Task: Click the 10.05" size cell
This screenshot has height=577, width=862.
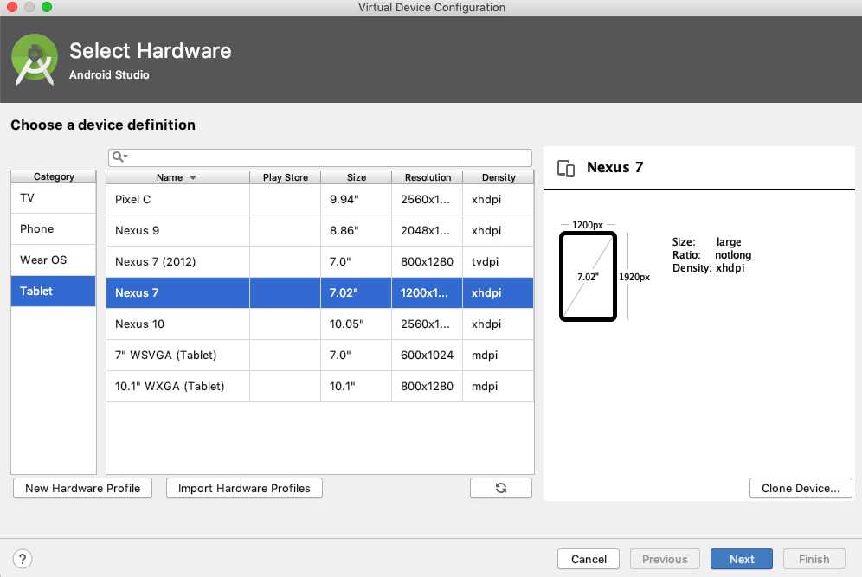Action: coord(357,324)
